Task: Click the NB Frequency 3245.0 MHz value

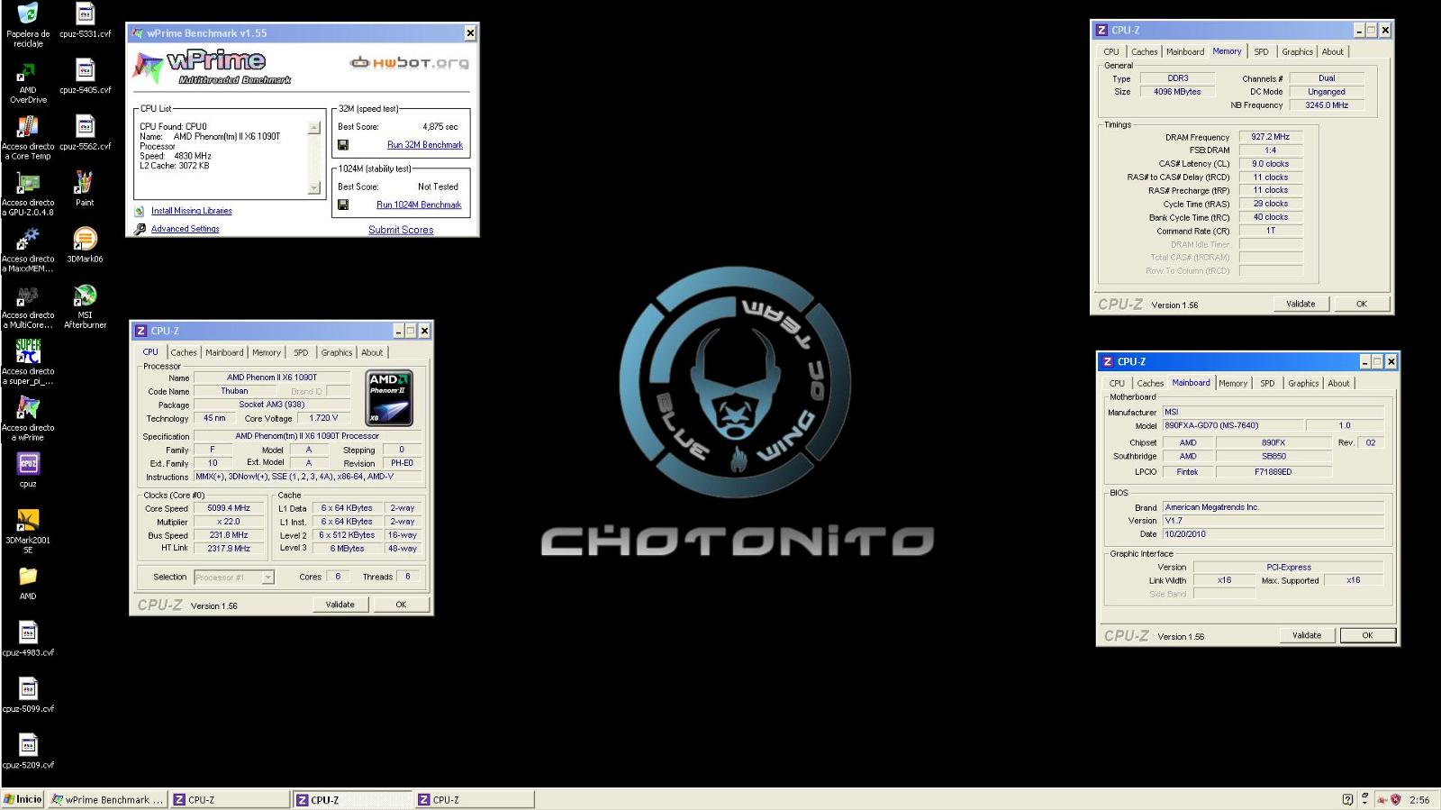Action: (1327, 105)
